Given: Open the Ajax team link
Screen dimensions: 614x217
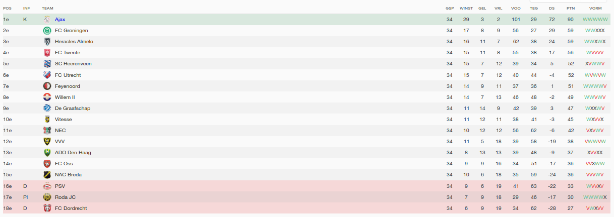Looking at the screenshot, I should point(60,20).
